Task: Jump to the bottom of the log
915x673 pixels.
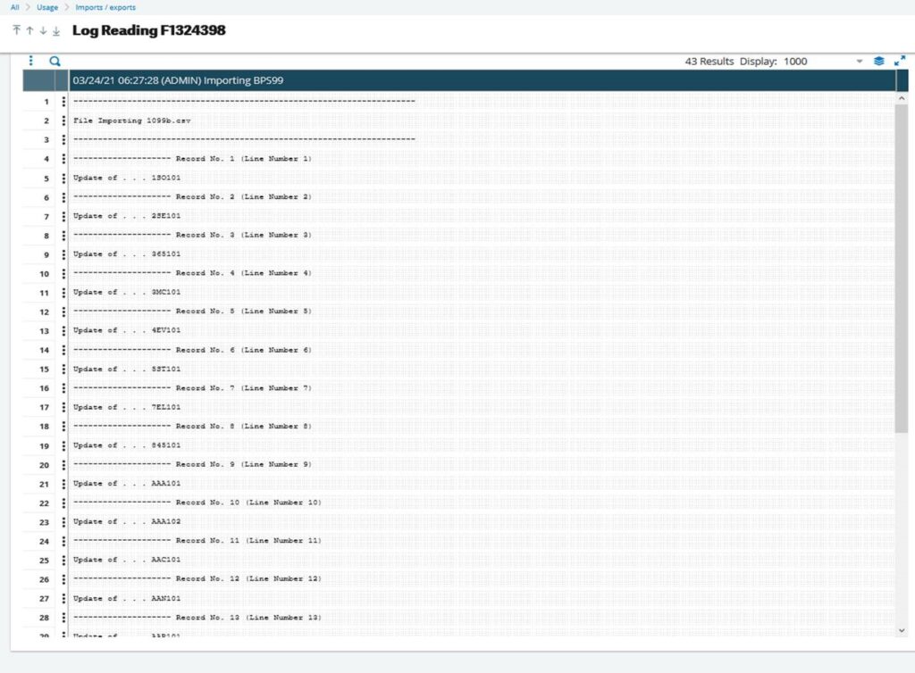Action: tap(55, 29)
